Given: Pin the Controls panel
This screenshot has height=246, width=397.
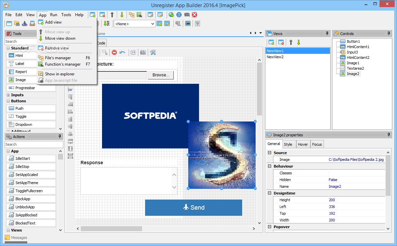Looking at the screenshot, I should 389,33.
